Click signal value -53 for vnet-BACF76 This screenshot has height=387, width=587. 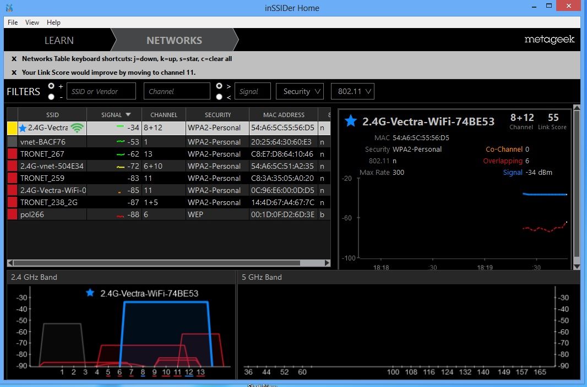pos(133,142)
